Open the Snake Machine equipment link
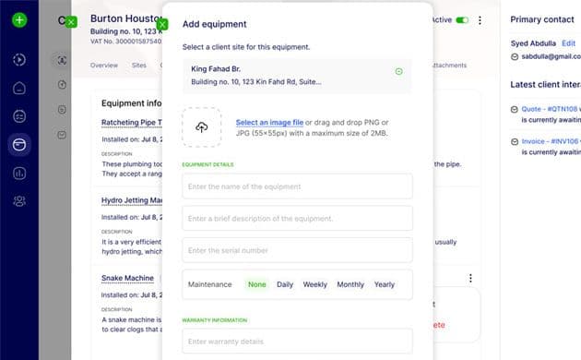Viewport: 581px width, 360px height. (x=127, y=278)
